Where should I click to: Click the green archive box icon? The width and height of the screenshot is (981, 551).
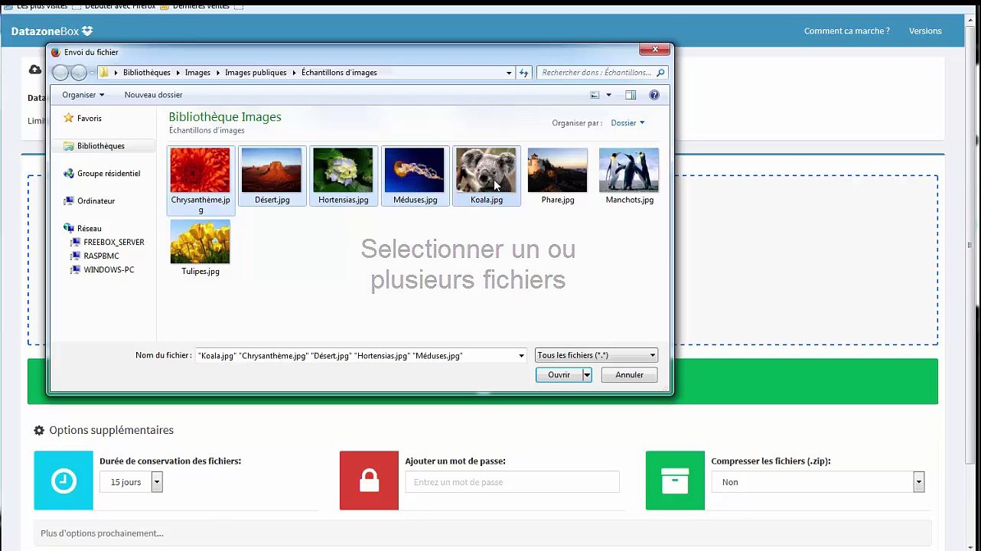coord(675,481)
